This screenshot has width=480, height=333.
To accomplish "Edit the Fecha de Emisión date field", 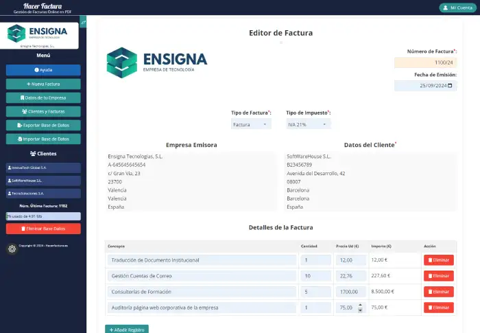I will [x=426, y=86].
